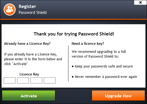This screenshot has height=104, width=147.
Task: Click the bullet dot before 'Keep your passwords'
Action: point(73,66)
